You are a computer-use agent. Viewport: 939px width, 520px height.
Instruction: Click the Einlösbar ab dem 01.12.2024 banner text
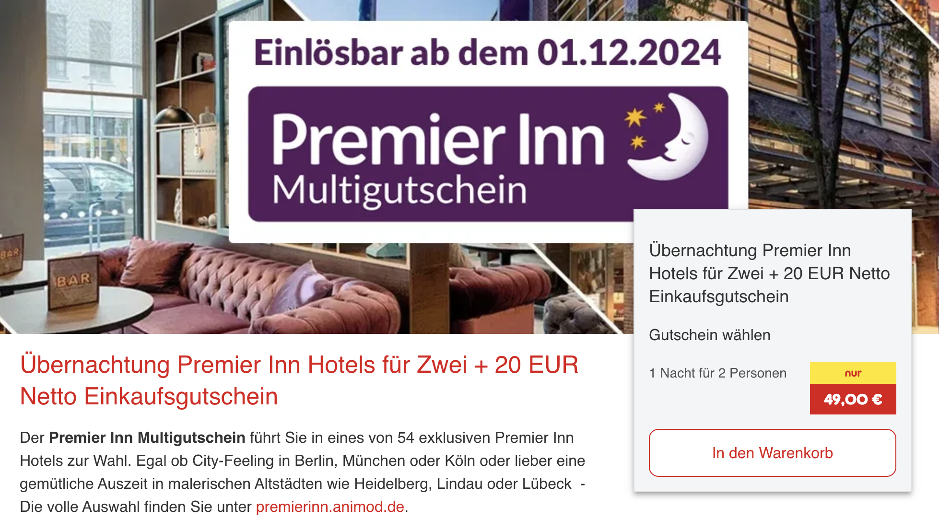pos(487,53)
